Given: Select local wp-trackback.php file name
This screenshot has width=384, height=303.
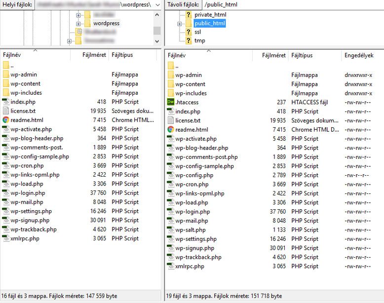Looking at the screenshot, I should coord(33,229).
